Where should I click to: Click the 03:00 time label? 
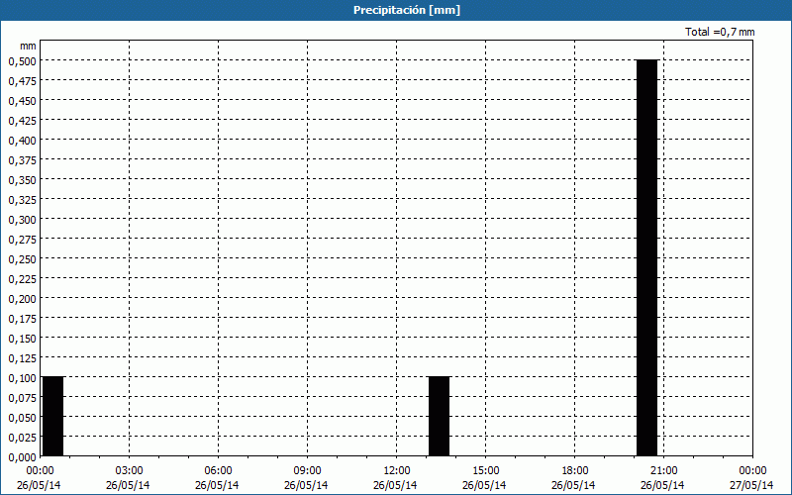click(x=129, y=471)
